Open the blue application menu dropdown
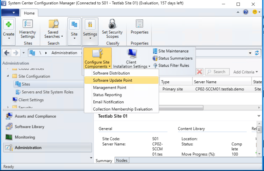This screenshot has width=264, height=171. [x=10, y=13]
